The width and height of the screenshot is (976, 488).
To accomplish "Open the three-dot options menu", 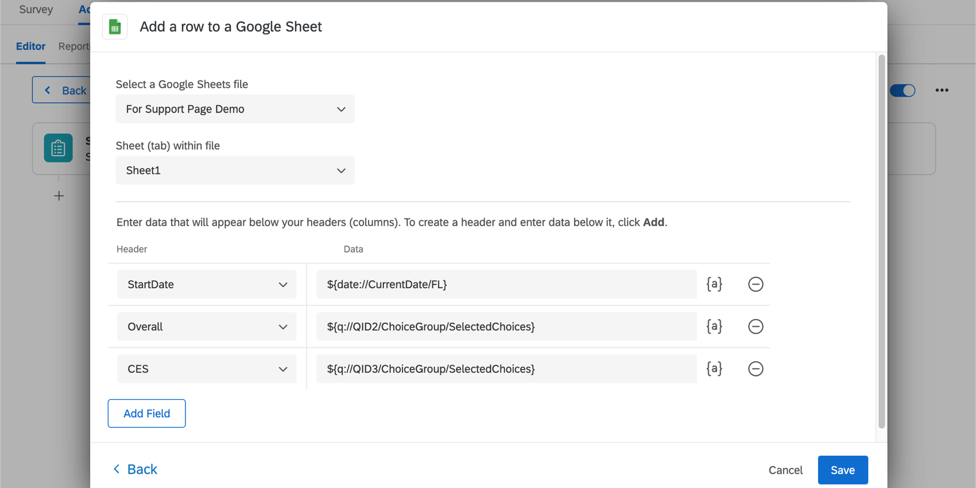I will 942,90.
